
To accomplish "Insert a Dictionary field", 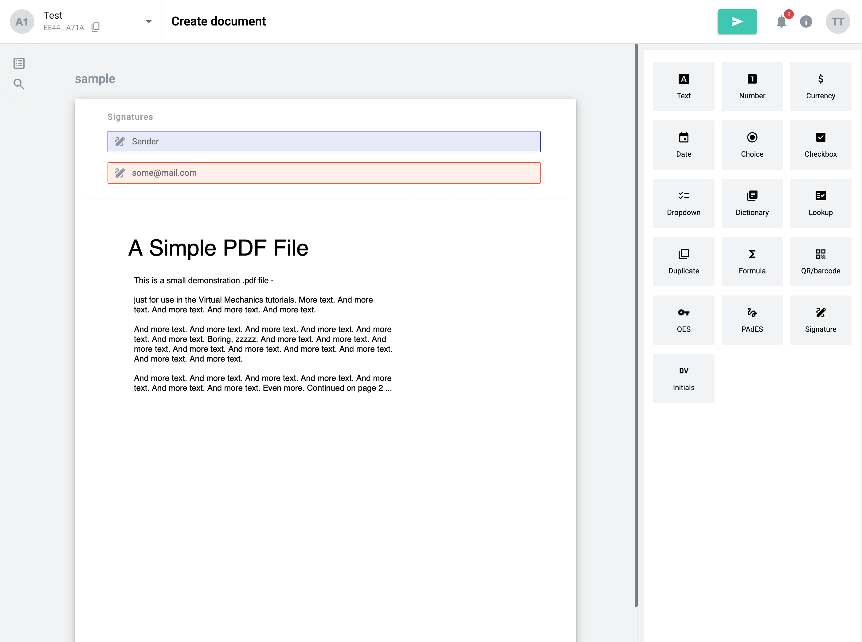I will pyautogui.click(x=752, y=203).
